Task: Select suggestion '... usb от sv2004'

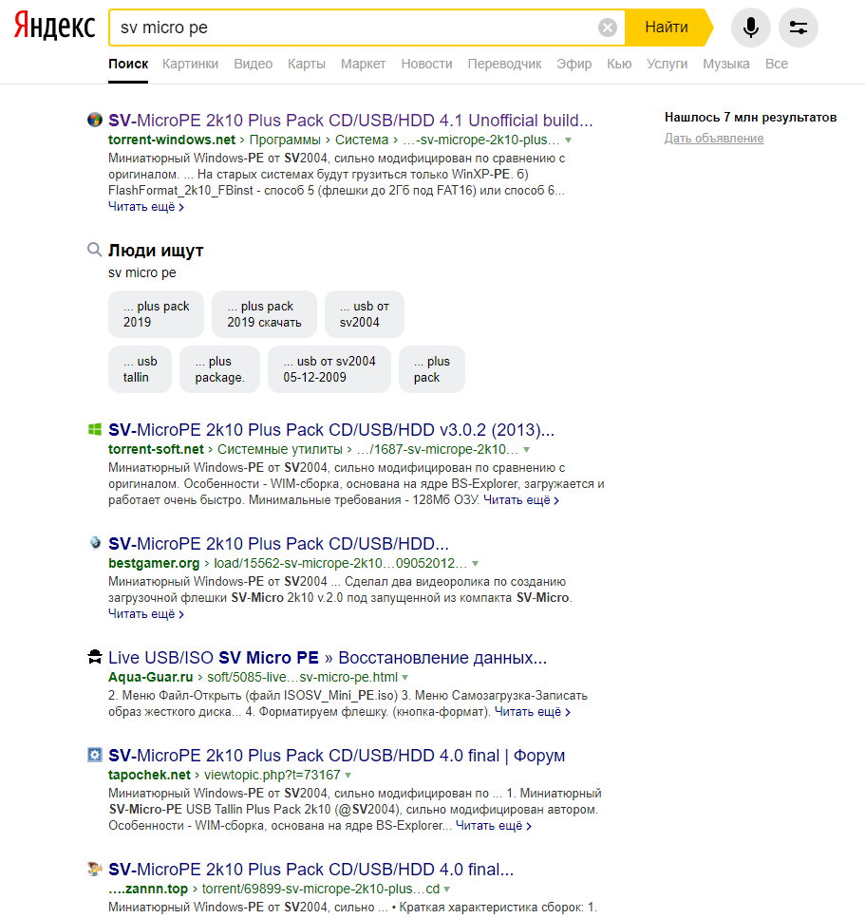Action: coord(365,314)
